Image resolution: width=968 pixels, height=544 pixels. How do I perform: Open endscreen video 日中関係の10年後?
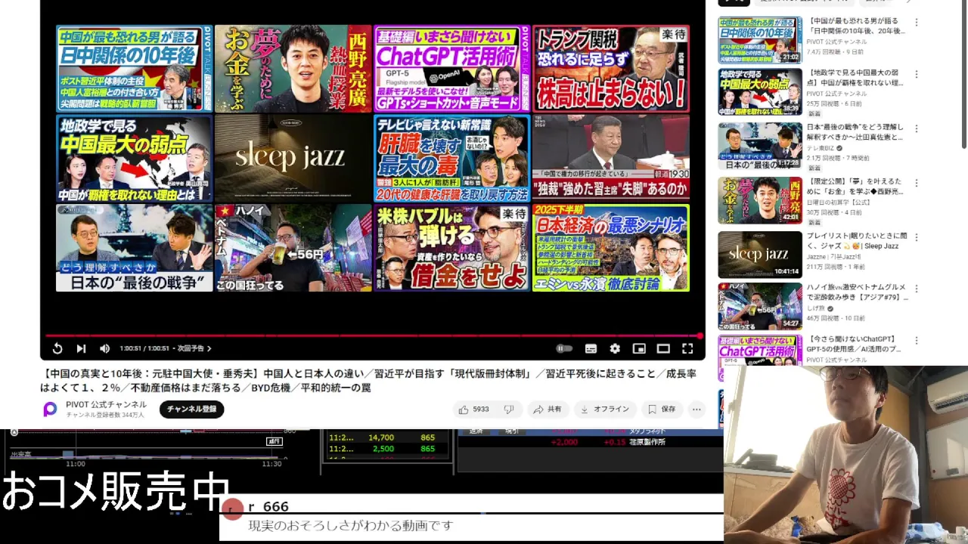(134, 69)
